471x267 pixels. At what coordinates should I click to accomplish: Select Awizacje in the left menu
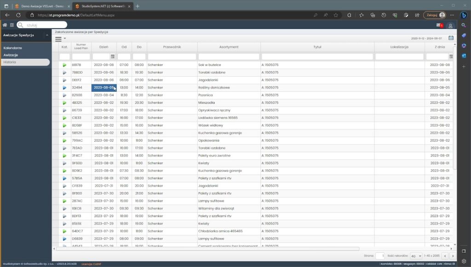pyautogui.click(x=11, y=55)
